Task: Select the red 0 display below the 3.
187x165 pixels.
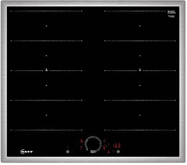Action: (81, 147)
